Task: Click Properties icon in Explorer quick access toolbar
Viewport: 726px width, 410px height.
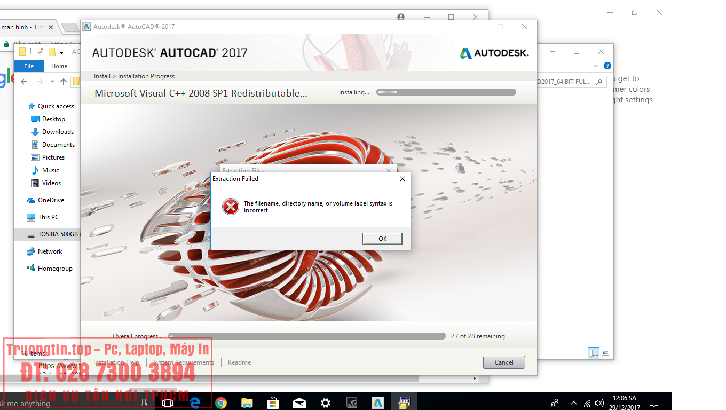Action: tap(40, 52)
